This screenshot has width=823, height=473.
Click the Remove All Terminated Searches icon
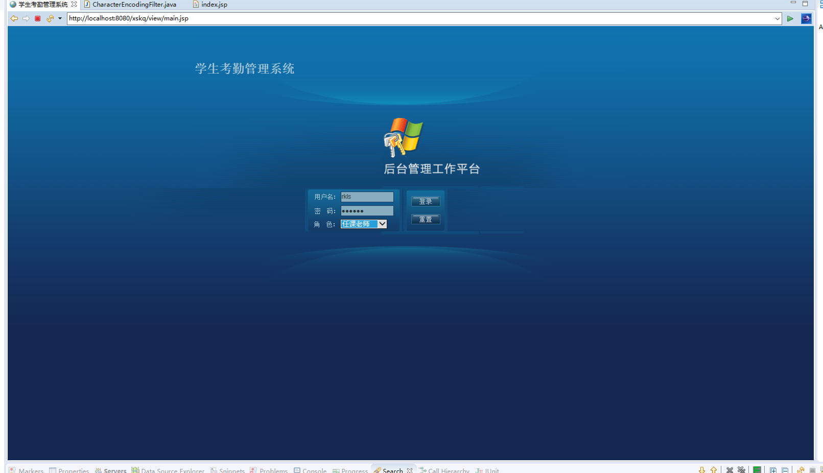click(741, 469)
